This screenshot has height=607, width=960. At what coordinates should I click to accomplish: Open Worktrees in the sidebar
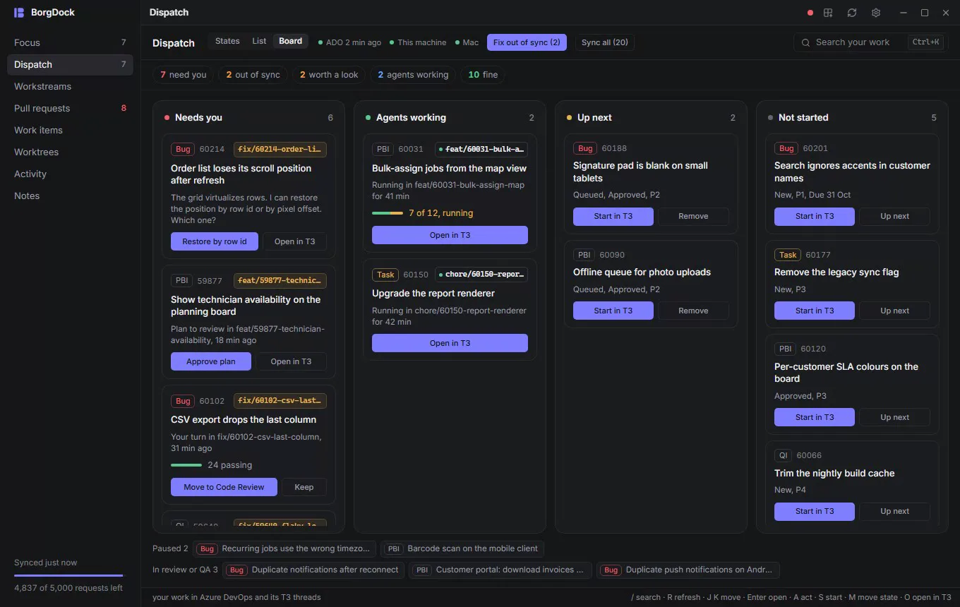pyautogui.click(x=70, y=152)
